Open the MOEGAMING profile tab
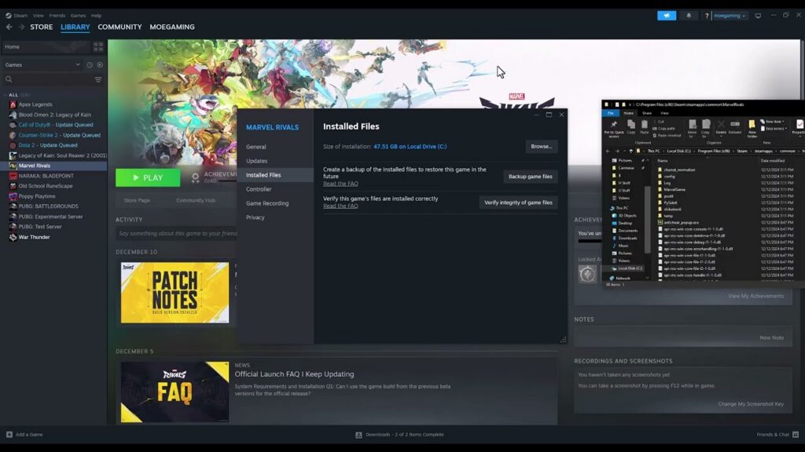The image size is (805, 452). (x=172, y=27)
